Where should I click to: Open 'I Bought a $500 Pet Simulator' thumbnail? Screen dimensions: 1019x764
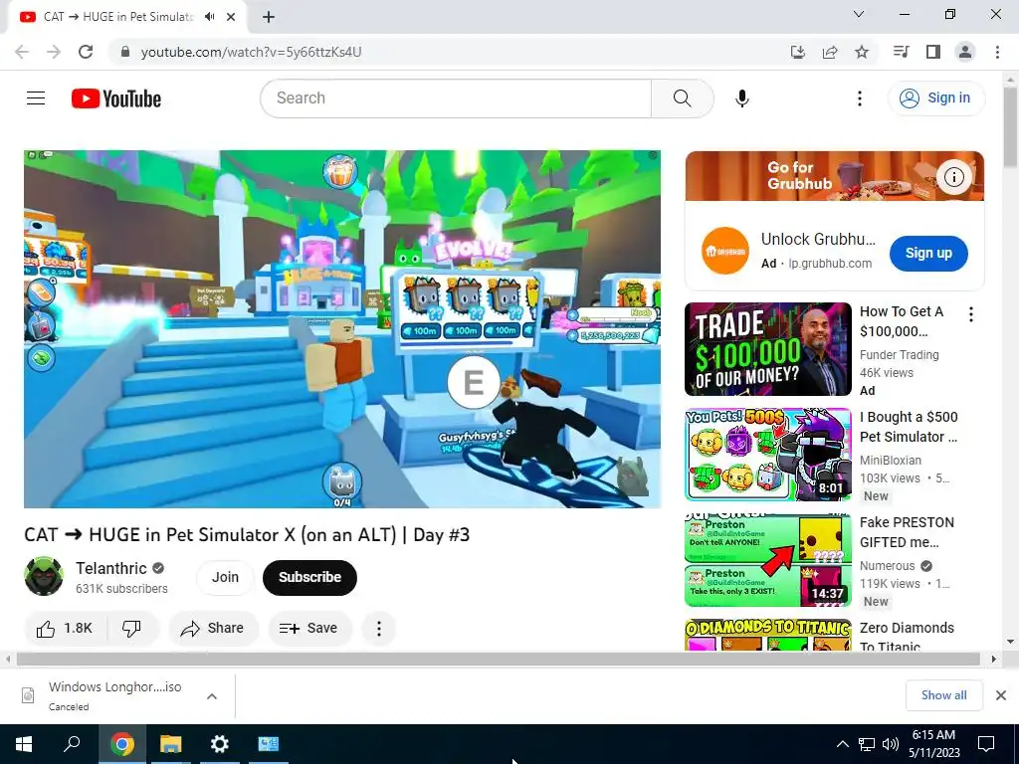coord(768,454)
